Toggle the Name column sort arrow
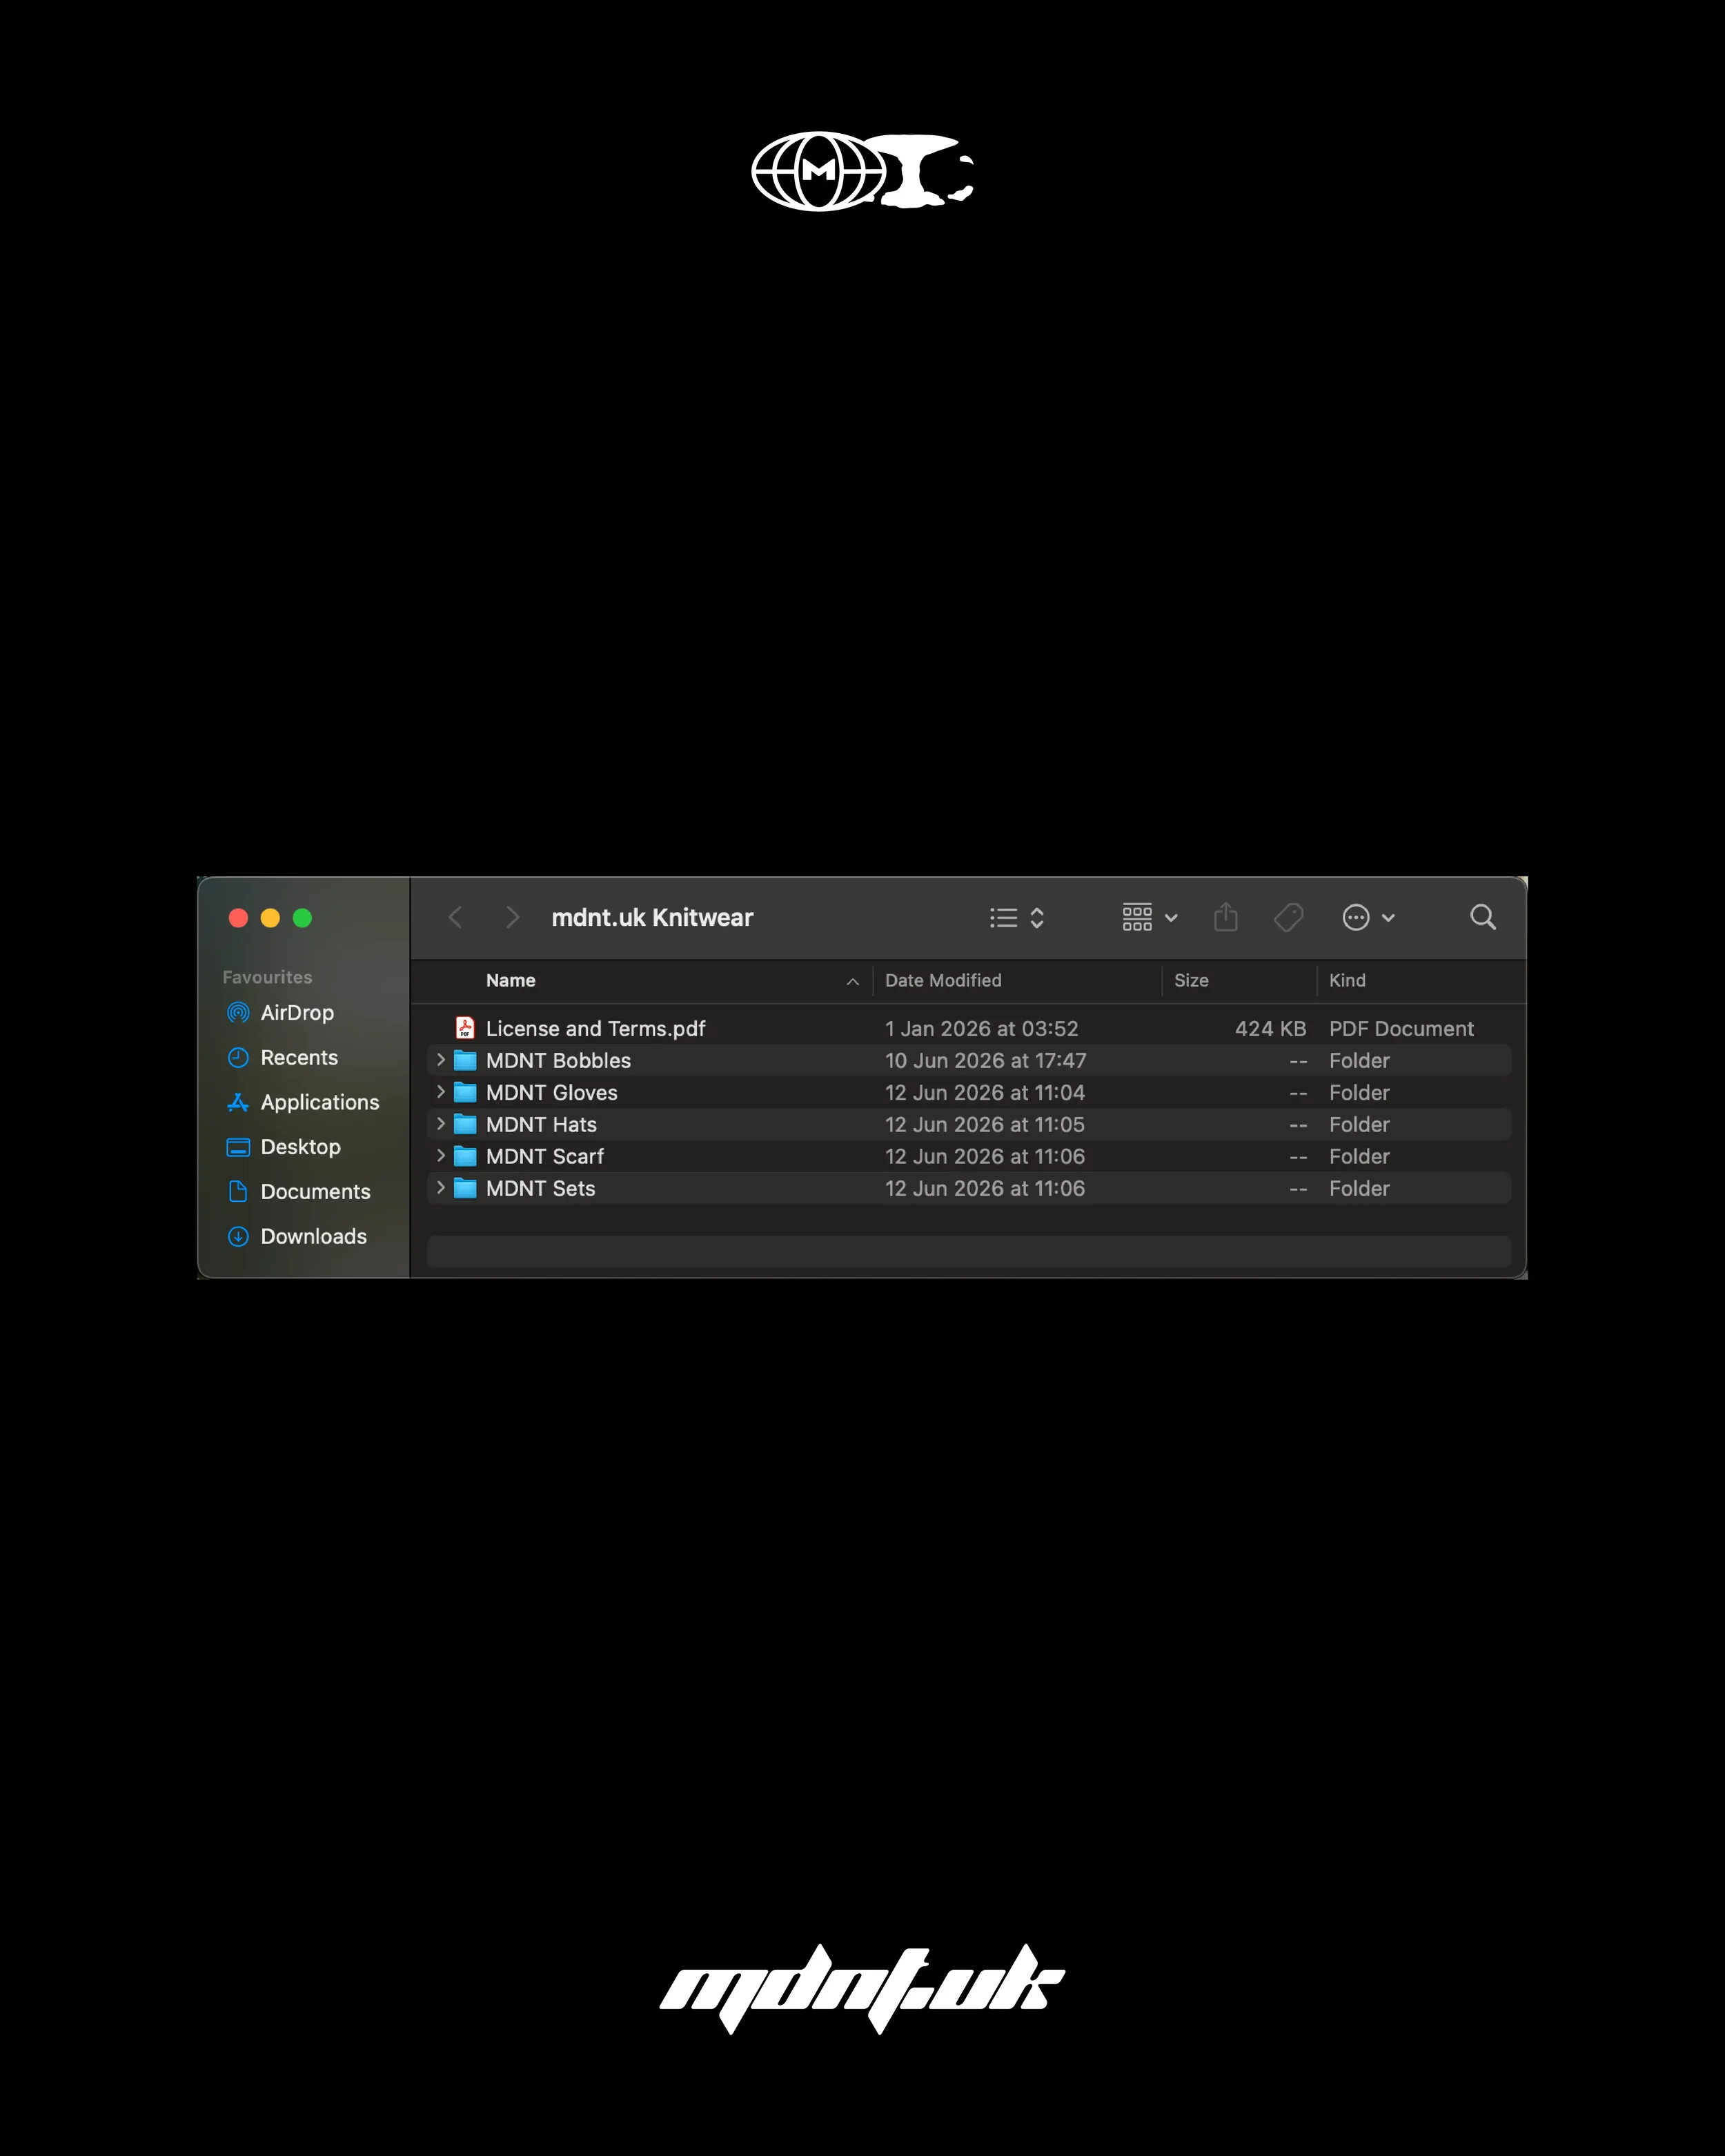Screen dimensions: 1725x2156 (853, 982)
